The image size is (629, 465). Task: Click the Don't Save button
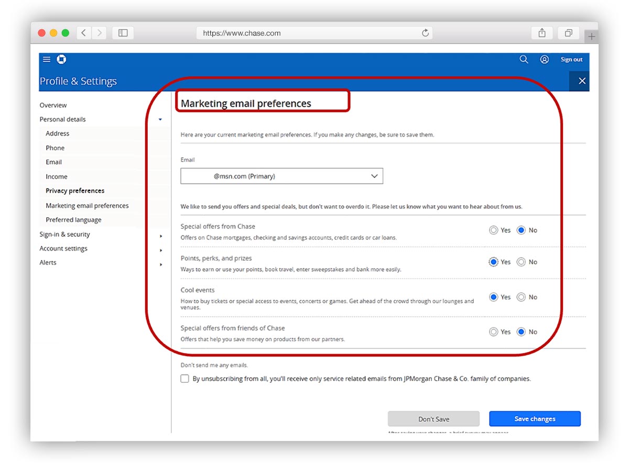click(433, 419)
